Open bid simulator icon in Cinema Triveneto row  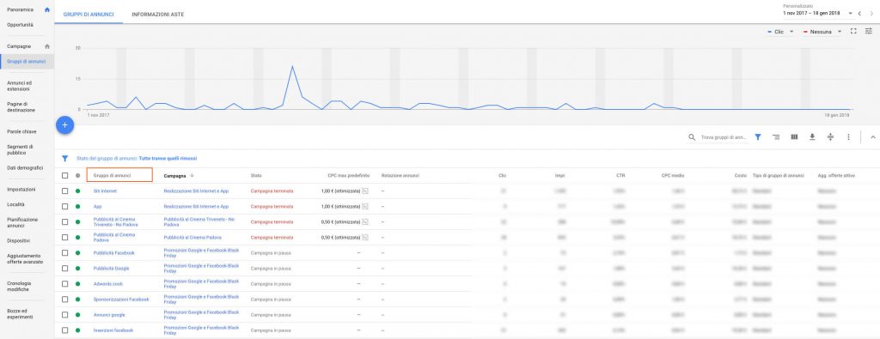pyautogui.click(x=364, y=222)
